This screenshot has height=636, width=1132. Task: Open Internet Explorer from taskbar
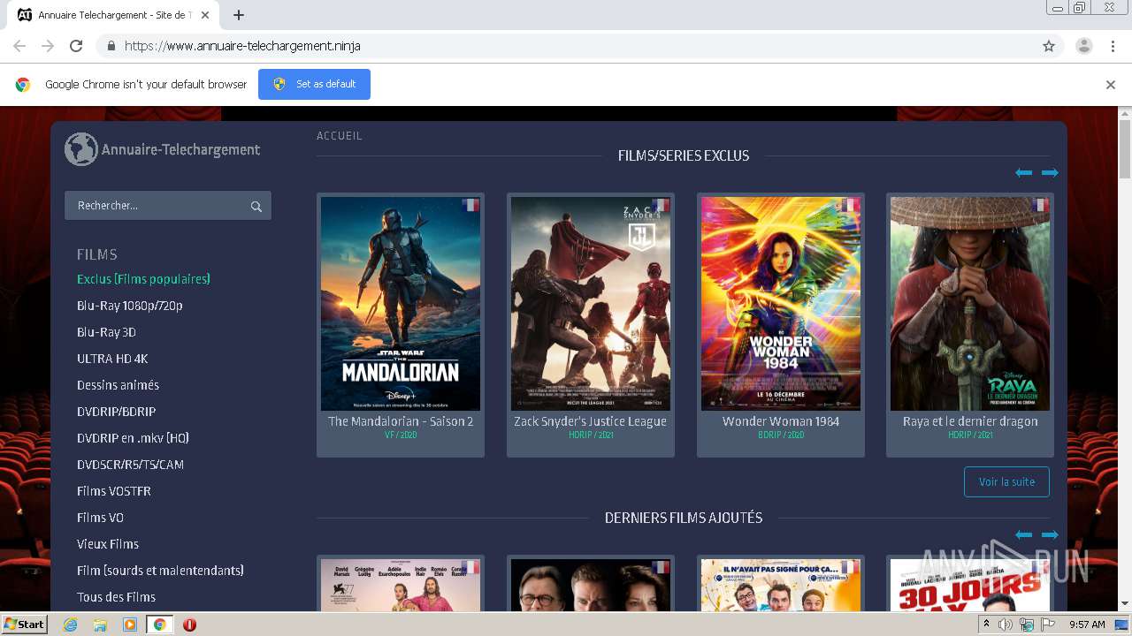coord(71,625)
